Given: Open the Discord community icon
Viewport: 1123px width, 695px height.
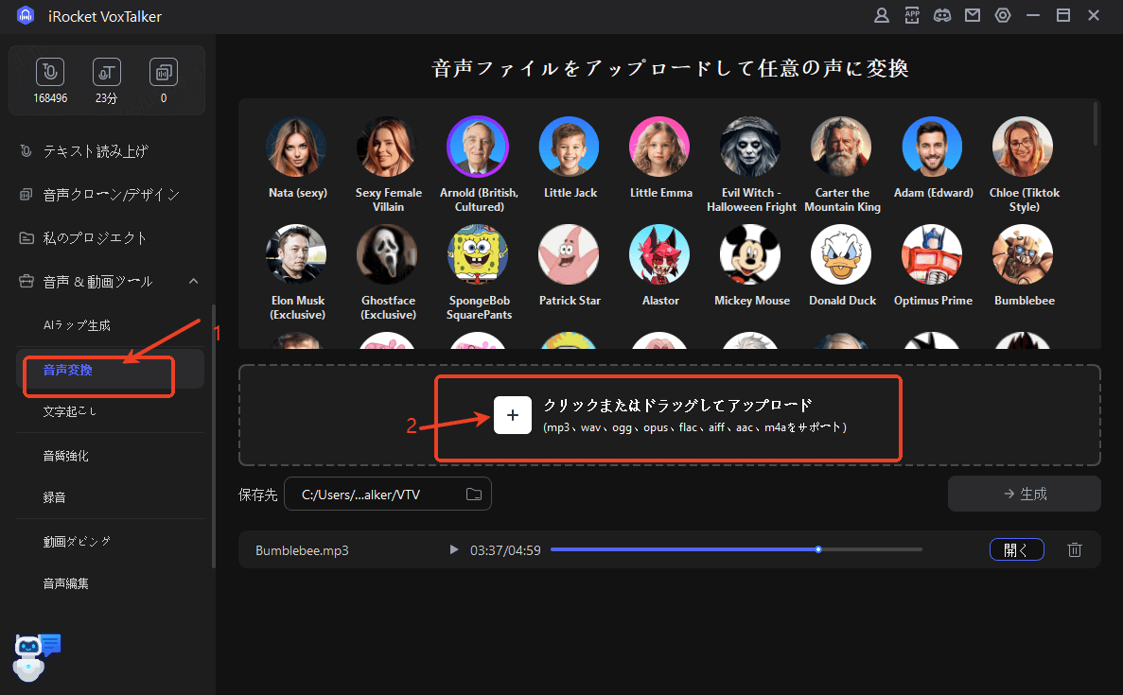Looking at the screenshot, I should coord(942,15).
